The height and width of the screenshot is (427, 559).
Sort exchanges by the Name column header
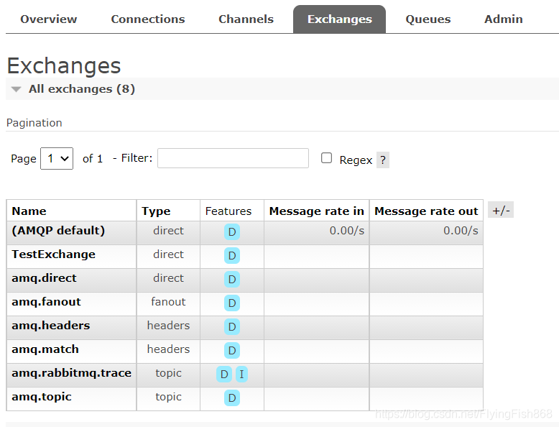point(29,211)
